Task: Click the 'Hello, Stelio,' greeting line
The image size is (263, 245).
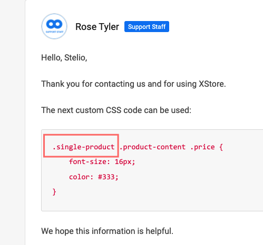Action: pos(64,58)
